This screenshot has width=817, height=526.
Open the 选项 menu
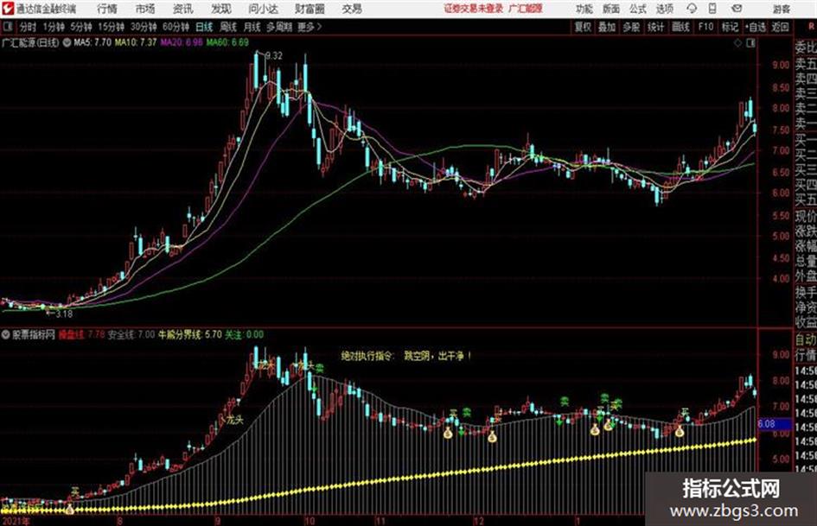664,9
